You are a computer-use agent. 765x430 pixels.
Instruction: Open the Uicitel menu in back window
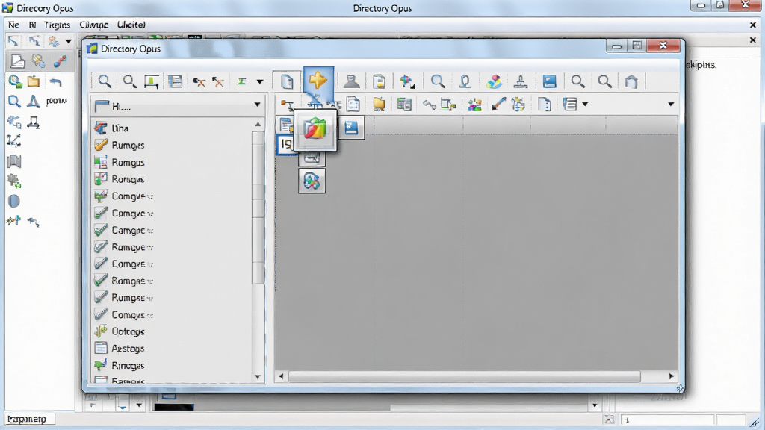click(x=131, y=25)
